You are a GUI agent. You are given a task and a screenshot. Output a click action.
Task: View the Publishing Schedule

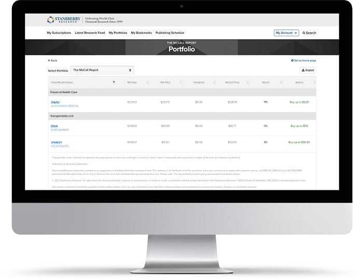(x=170, y=33)
